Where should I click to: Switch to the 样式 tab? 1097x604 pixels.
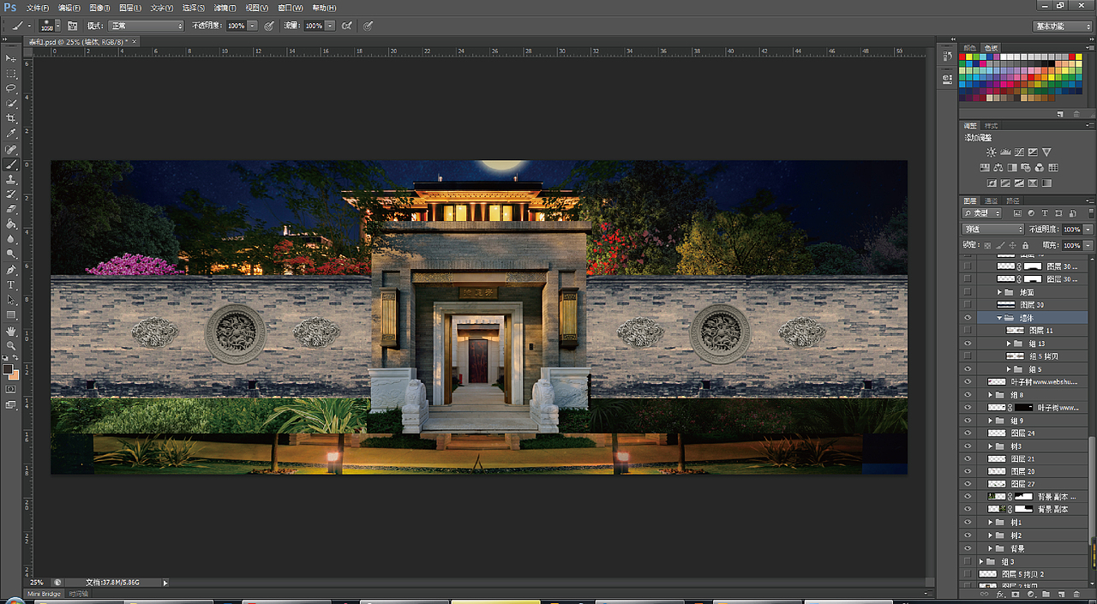click(x=991, y=126)
